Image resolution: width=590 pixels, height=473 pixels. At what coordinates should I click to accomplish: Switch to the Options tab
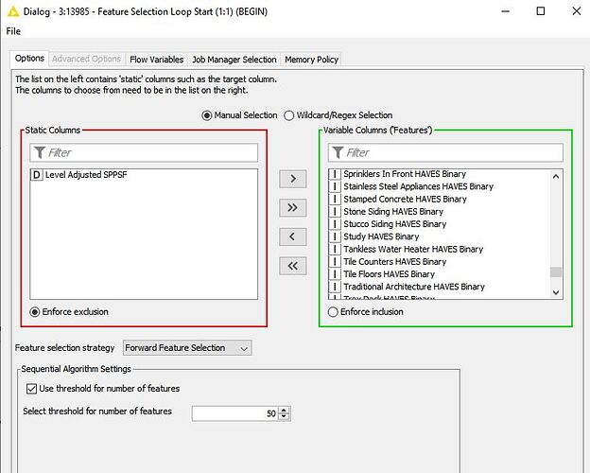pos(29,59)
